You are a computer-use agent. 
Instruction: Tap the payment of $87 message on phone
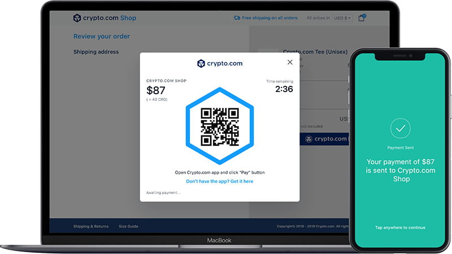pos(401,170)
